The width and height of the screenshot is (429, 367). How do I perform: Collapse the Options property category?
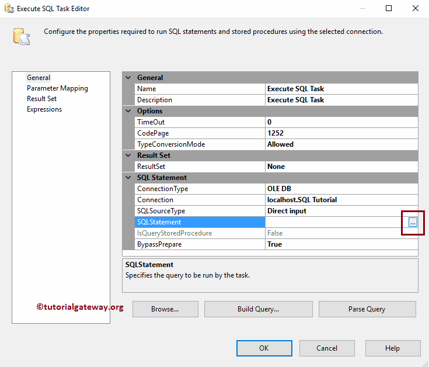tap(128, 111)
